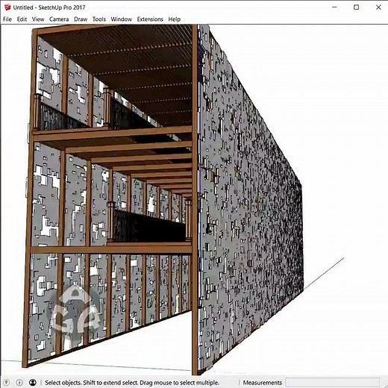Open the Draw menu

coord(81,19)
